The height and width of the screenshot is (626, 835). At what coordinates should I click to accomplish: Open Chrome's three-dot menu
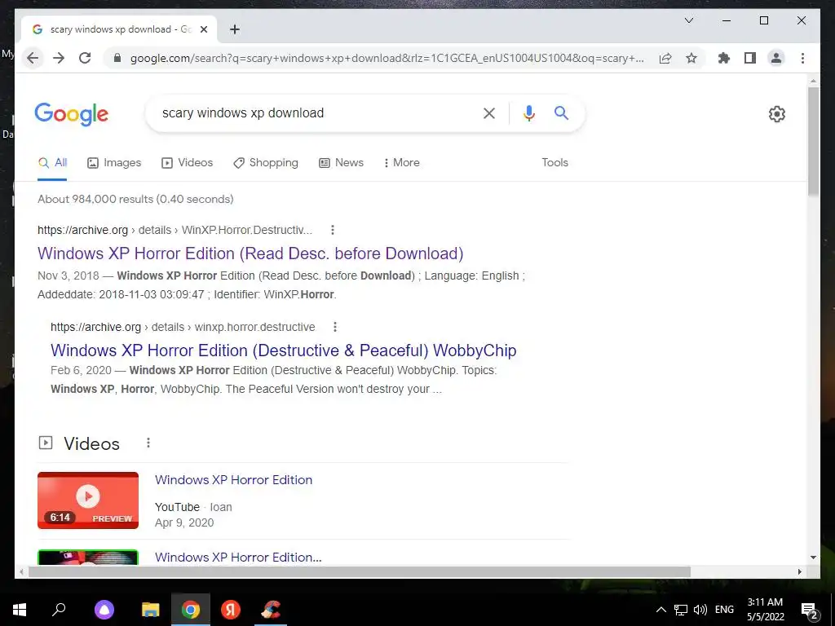[x=802, y=58]
